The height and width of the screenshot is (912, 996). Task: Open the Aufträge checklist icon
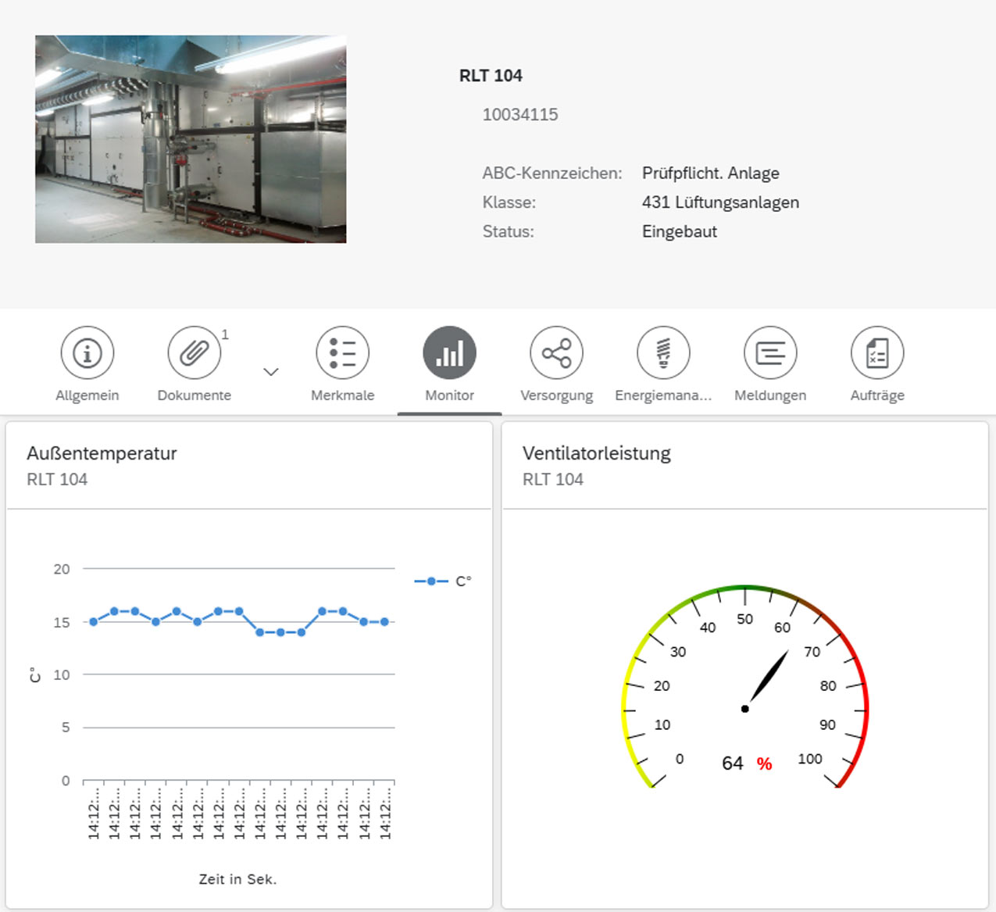(x=877, y=353)
